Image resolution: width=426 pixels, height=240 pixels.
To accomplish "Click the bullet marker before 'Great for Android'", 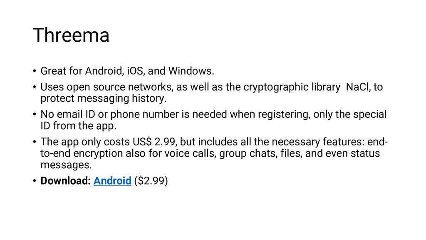I will click(x=35, y=71).
